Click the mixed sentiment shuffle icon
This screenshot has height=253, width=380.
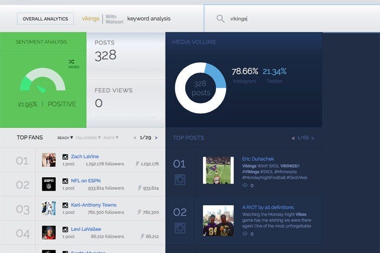pos(72,62)
